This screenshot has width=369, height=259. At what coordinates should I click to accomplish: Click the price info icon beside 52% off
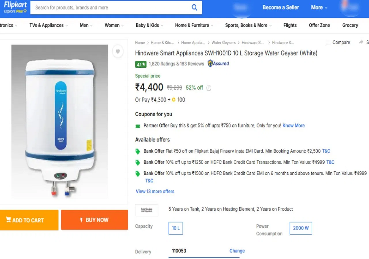[209, 88]
